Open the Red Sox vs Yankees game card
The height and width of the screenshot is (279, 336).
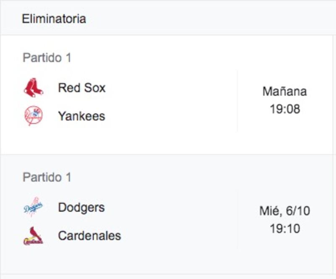[167, 95]
